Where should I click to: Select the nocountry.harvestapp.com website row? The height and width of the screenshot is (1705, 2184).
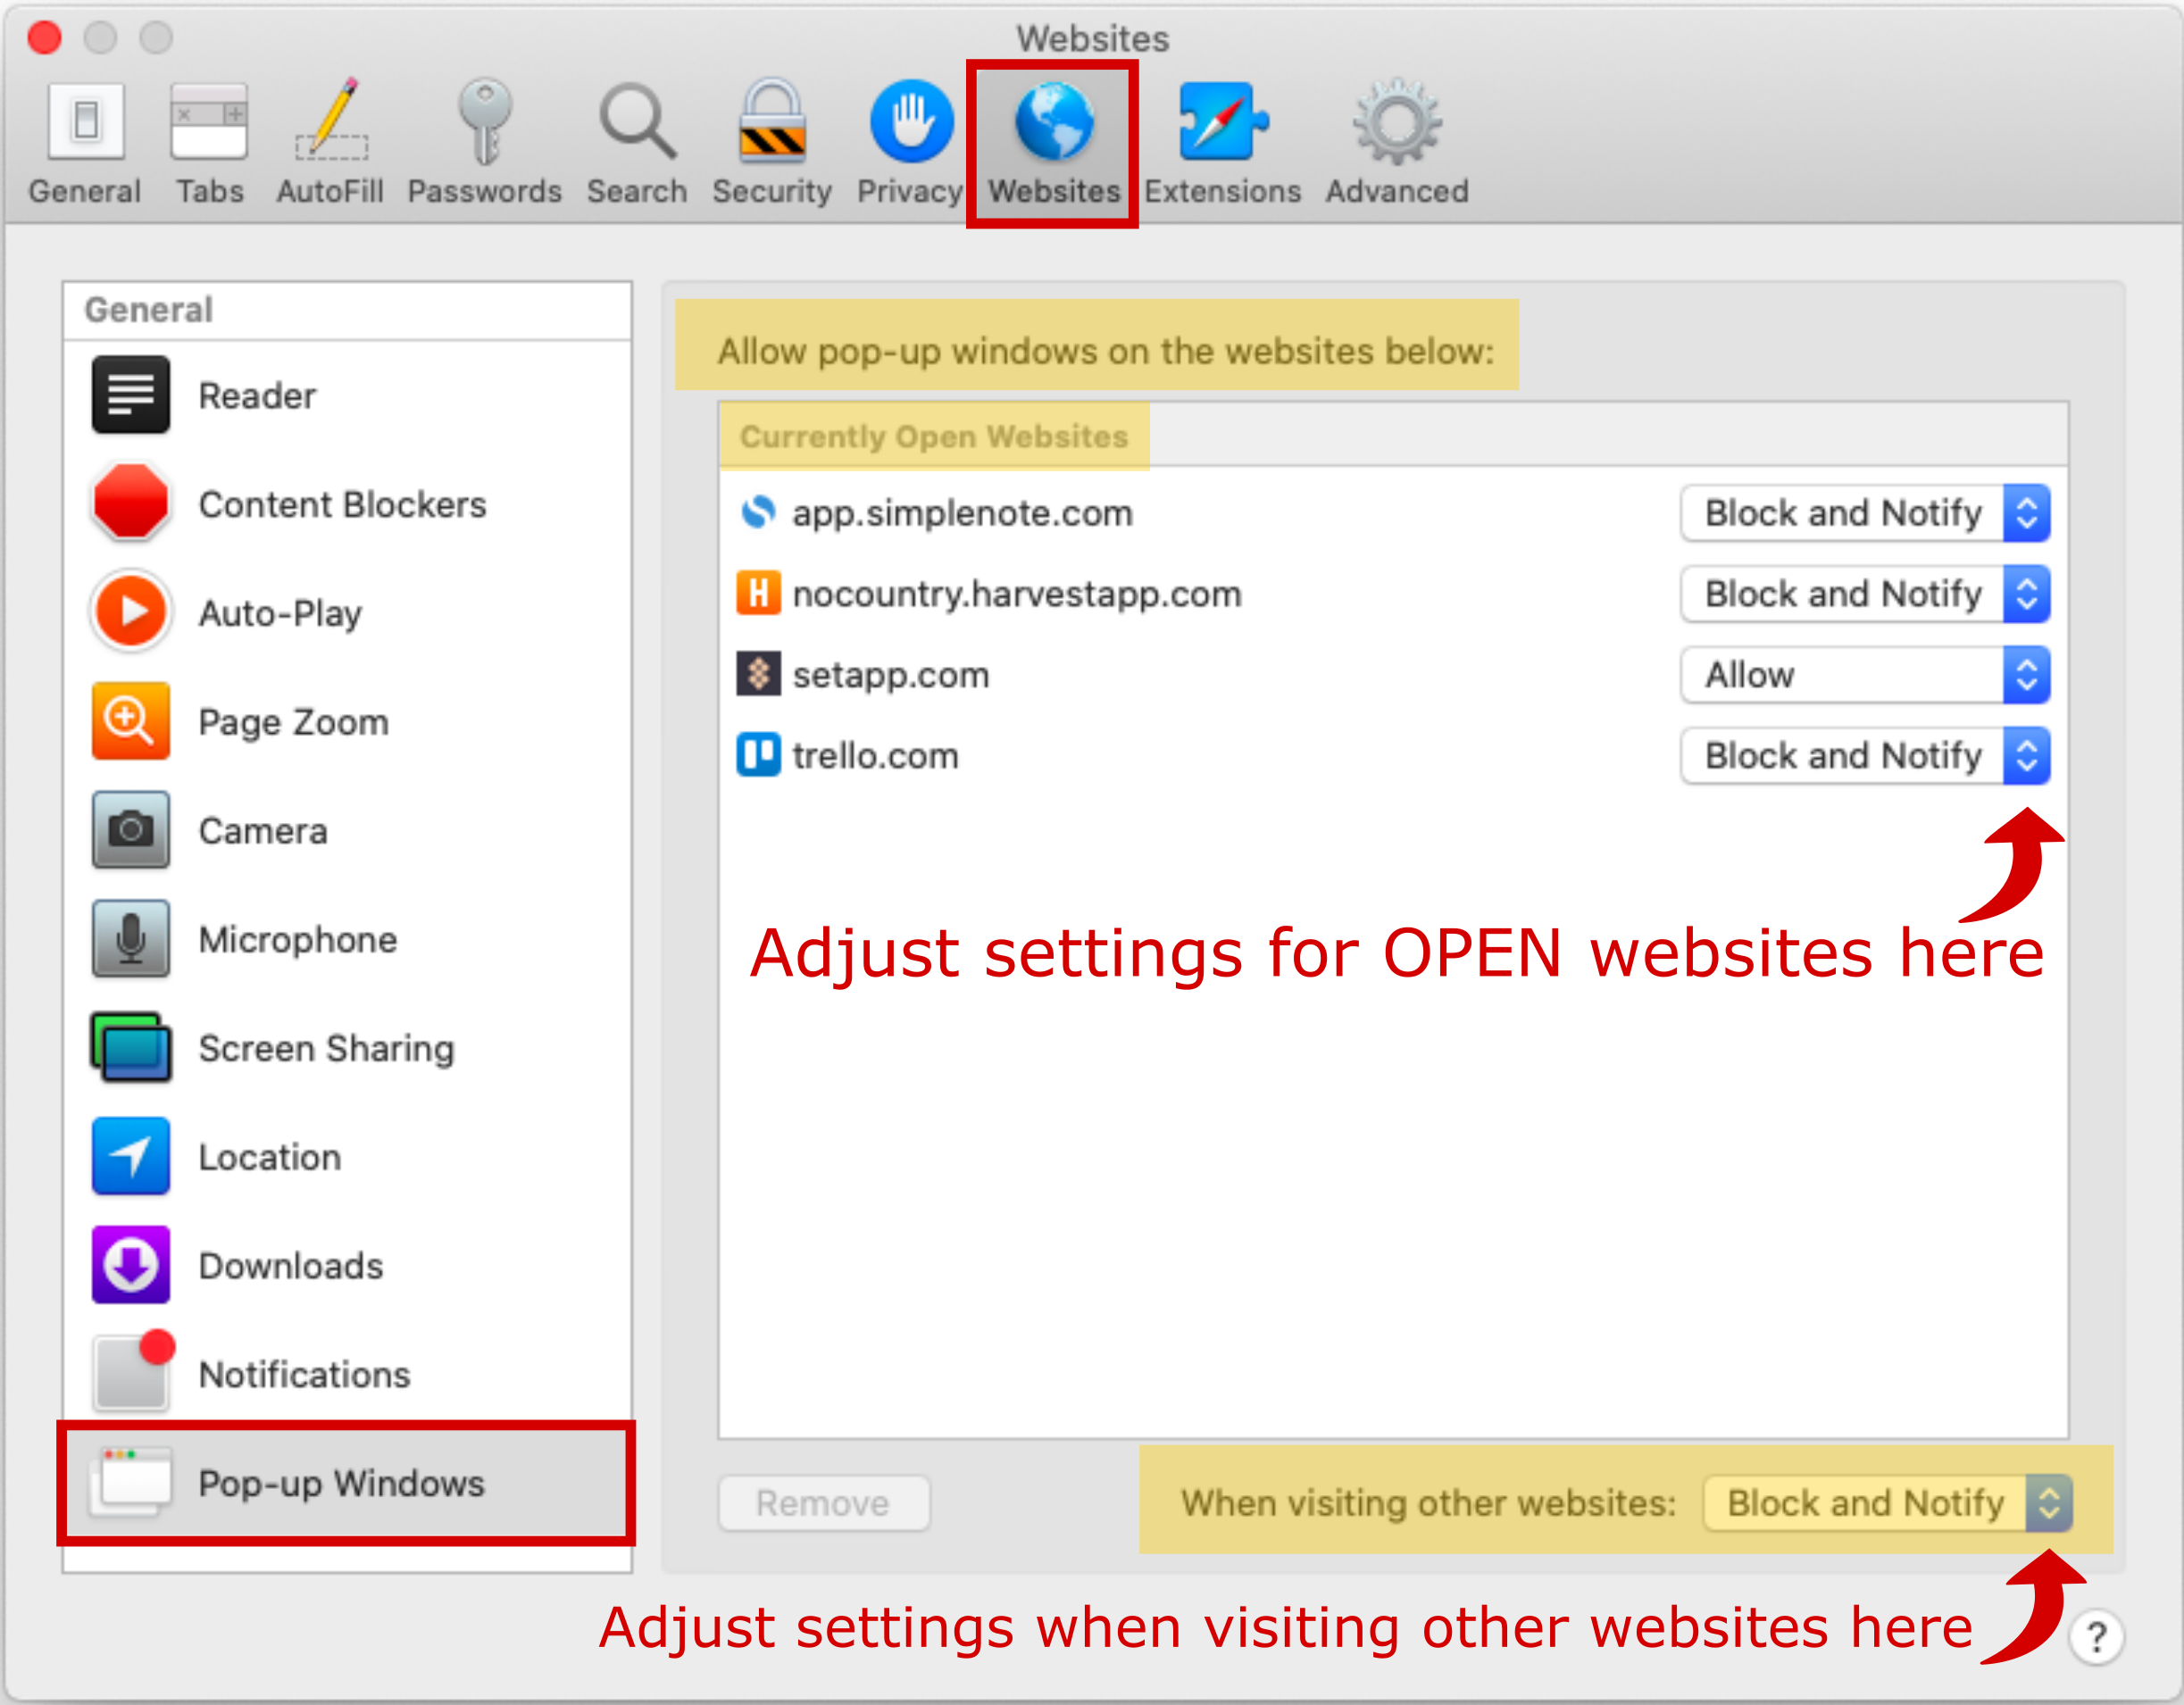(x=1016, y=594)
